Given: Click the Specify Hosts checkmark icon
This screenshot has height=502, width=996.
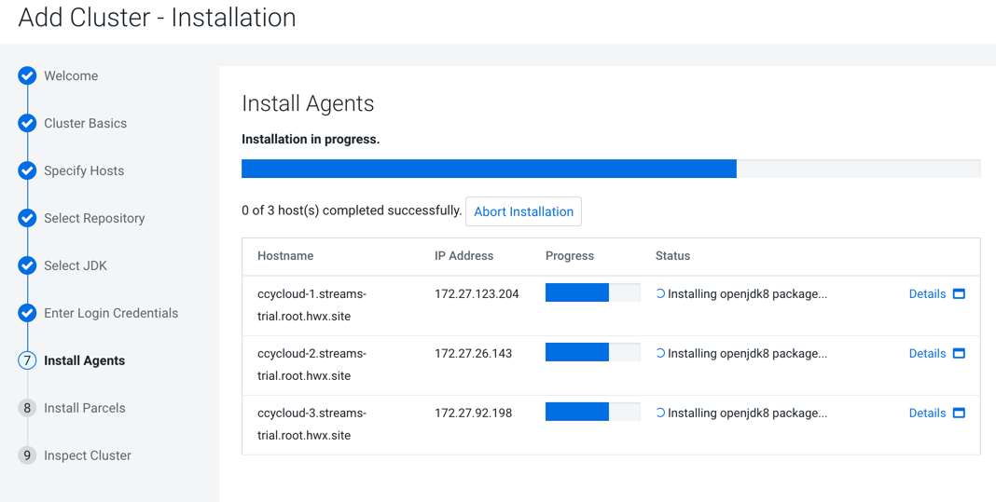Looking at the screenshot, I should click(x=27, y=170).
